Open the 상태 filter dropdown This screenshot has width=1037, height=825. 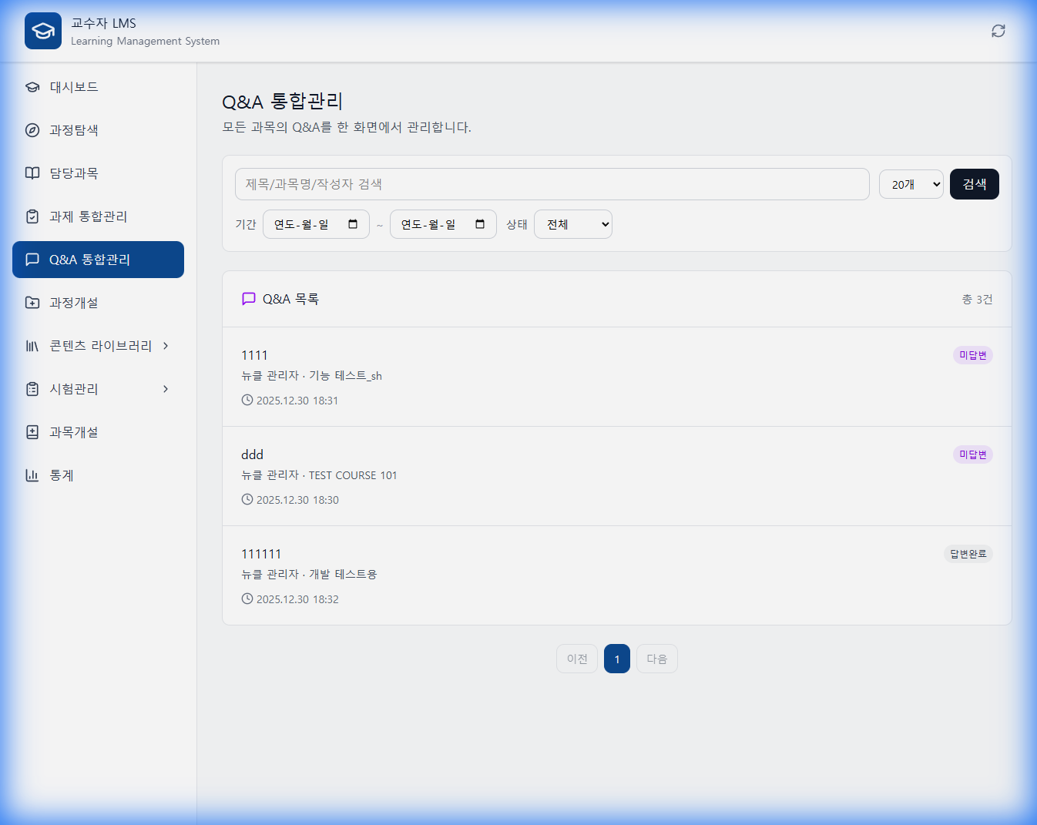pos(572,224)
